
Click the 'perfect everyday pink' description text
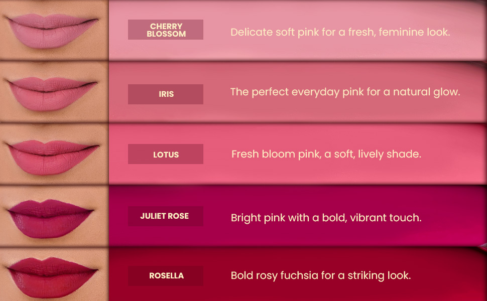pos(345,92)
